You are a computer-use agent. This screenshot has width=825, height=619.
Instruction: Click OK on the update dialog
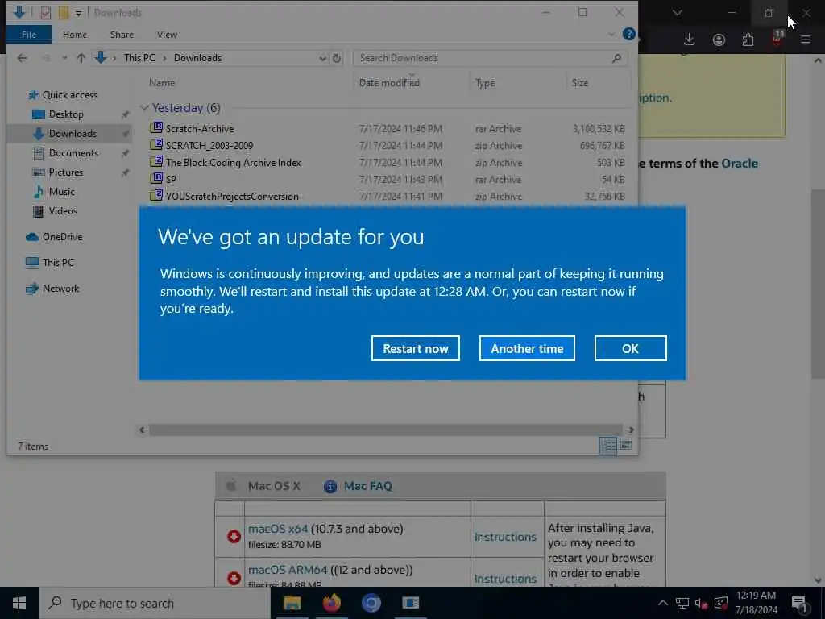[630, 348]
